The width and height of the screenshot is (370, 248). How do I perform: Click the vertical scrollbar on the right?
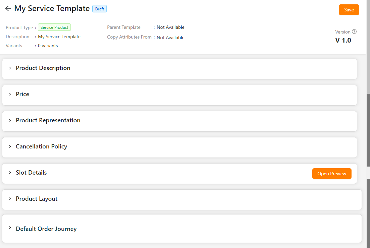point(368,134)
